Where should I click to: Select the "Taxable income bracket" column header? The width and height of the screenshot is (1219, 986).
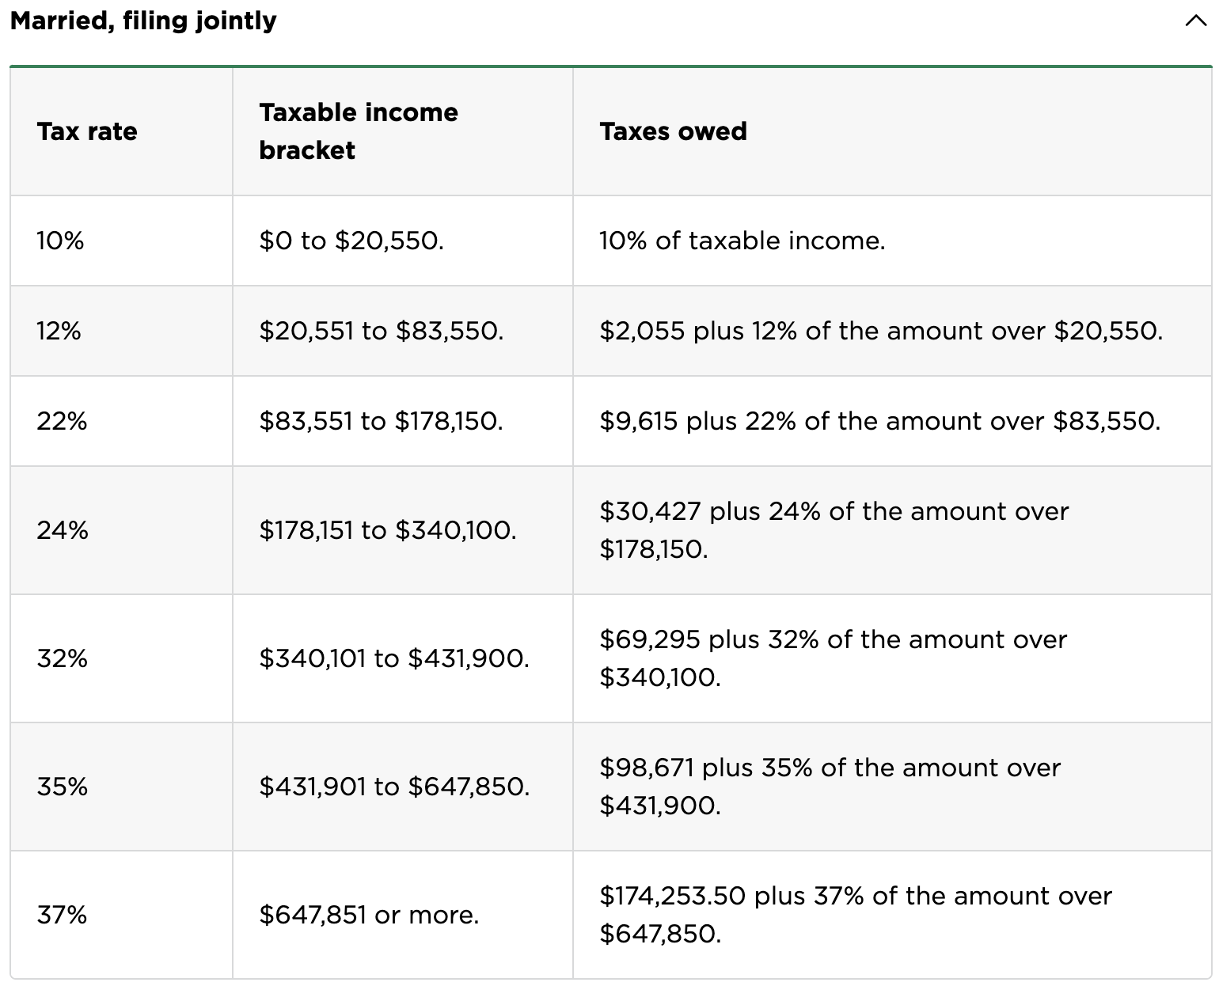[358, 131]
